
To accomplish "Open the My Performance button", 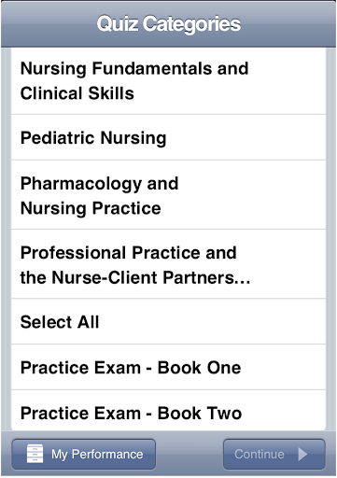I will coord(84,454).
